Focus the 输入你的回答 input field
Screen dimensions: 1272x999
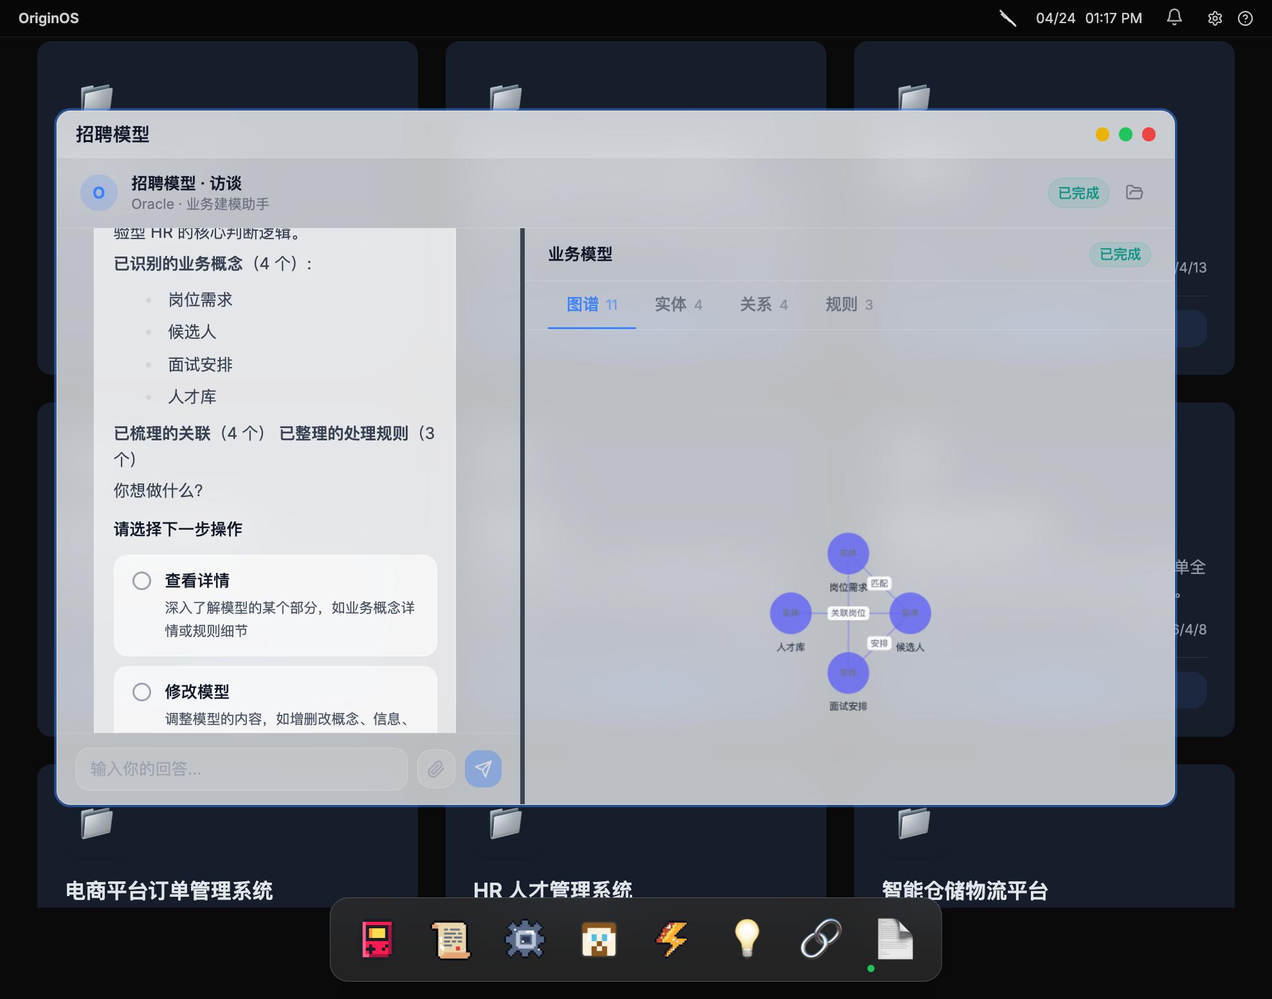coord(242,769)
